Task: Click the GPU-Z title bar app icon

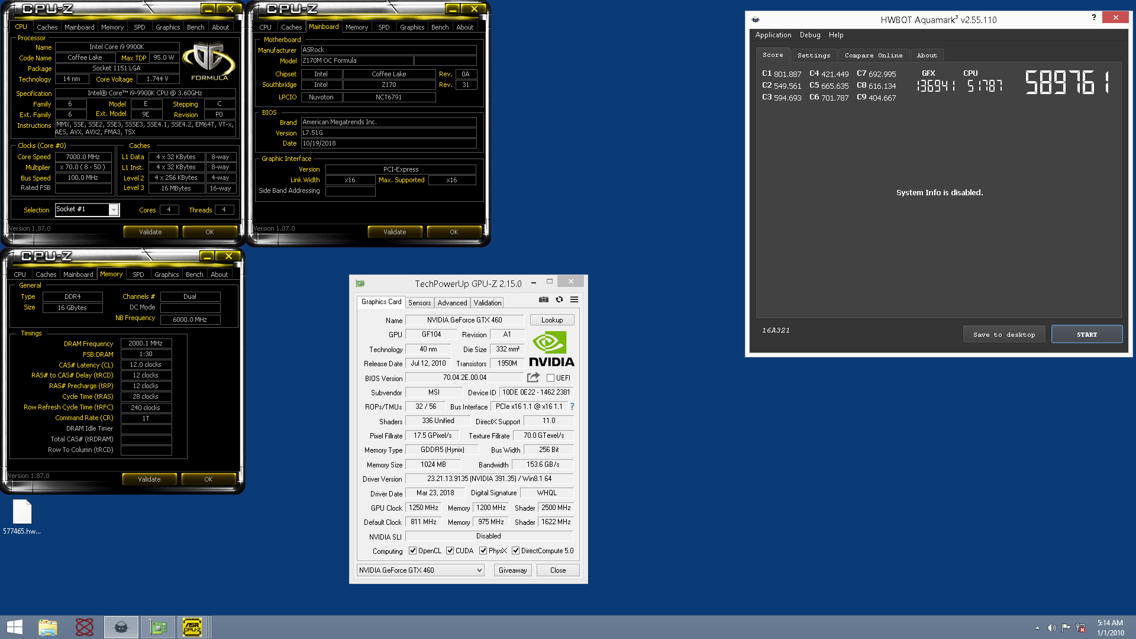Action: [360, 284]
